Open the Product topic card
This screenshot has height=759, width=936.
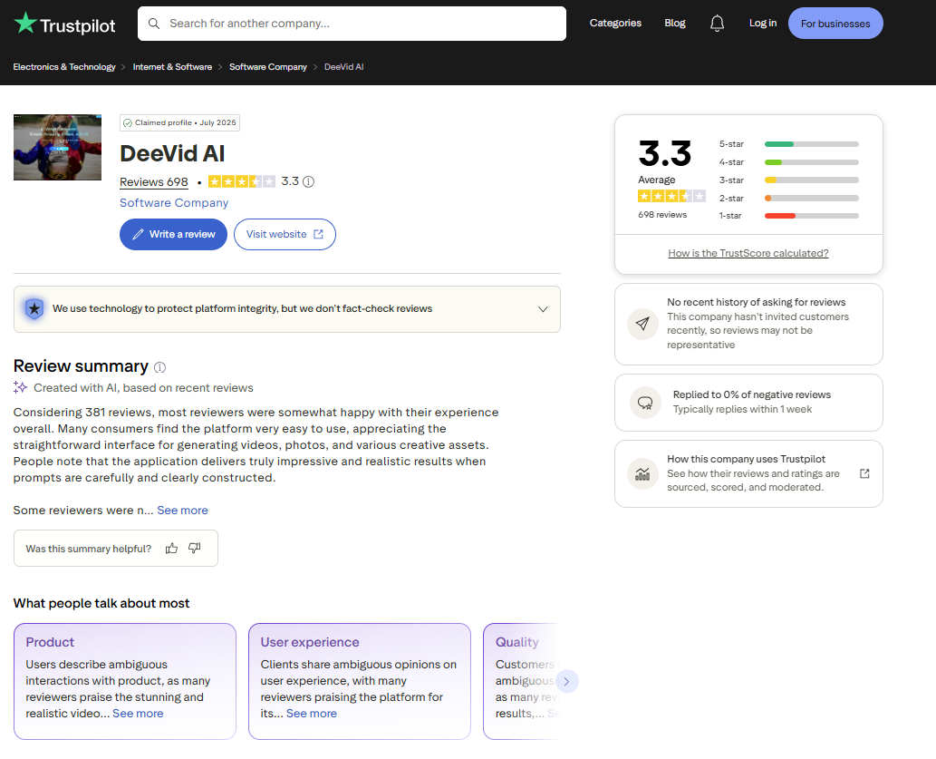[x=125, y=681]
